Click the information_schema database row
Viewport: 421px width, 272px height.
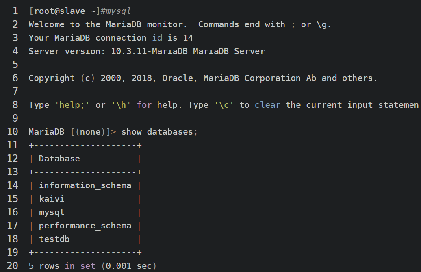pyautogui.click(x=85, y=185)
